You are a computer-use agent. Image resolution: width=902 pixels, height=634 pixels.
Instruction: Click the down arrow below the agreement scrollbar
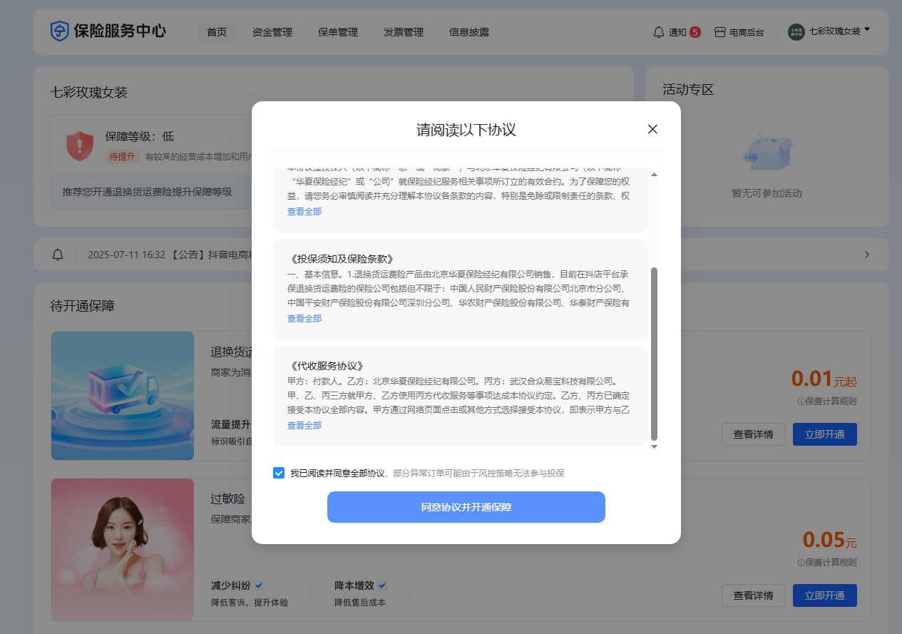654,446
